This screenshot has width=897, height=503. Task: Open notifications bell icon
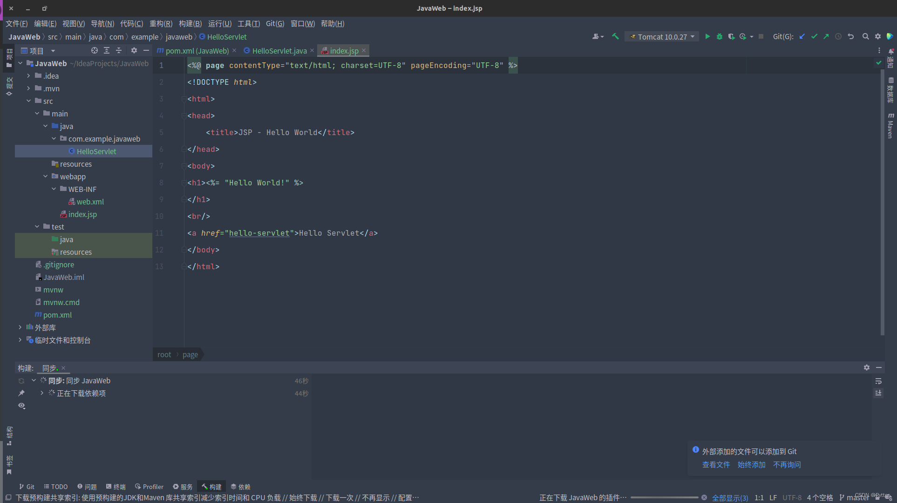890,52
